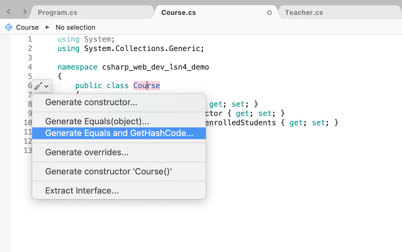Click the forward navigation arrow
The height and width of the screenshot is (252, 402).
pos(25,12)
